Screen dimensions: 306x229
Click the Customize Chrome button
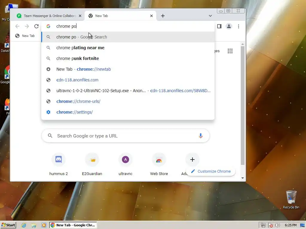click(x=211, y=171)
